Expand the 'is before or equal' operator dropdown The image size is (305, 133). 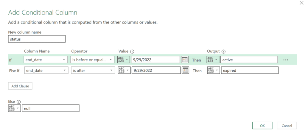(x=93, y=60)
